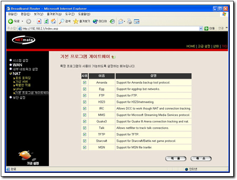Viewport: 237px width, 180px height.
Task: Open the Search (검색) toolbar button
Action: pos(65,21)
